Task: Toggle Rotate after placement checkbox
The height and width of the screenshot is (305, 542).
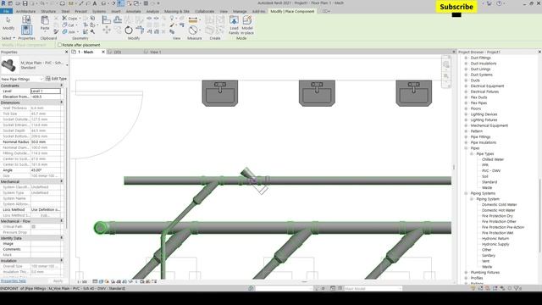Action: 60,45
